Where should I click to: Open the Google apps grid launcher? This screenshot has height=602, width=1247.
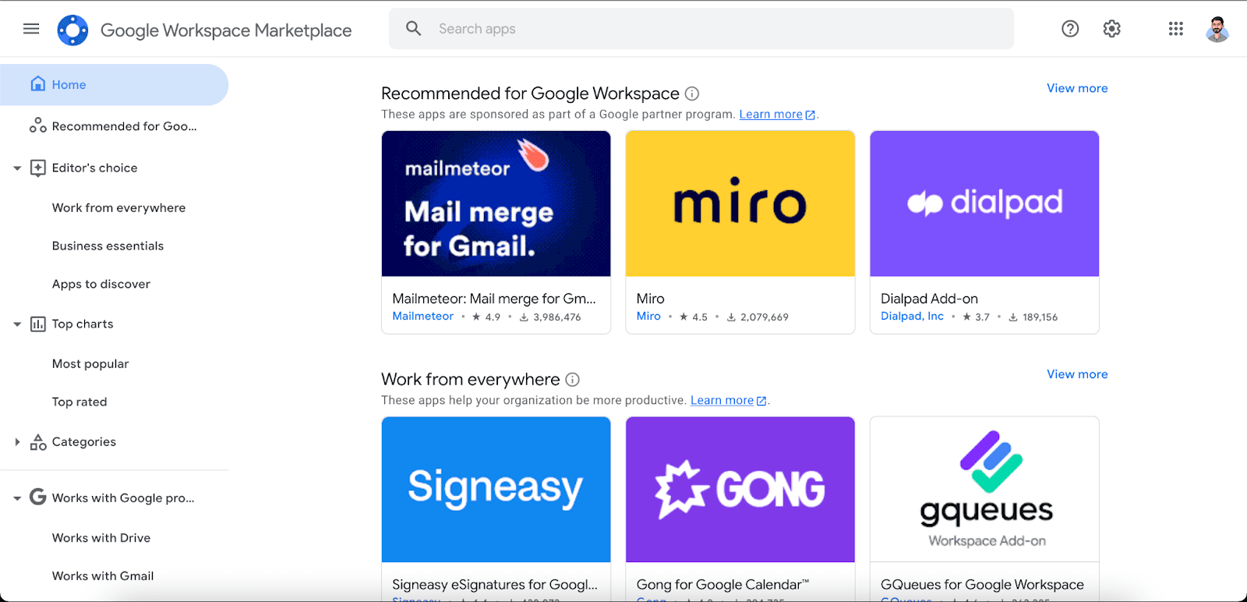point(1175,29)
